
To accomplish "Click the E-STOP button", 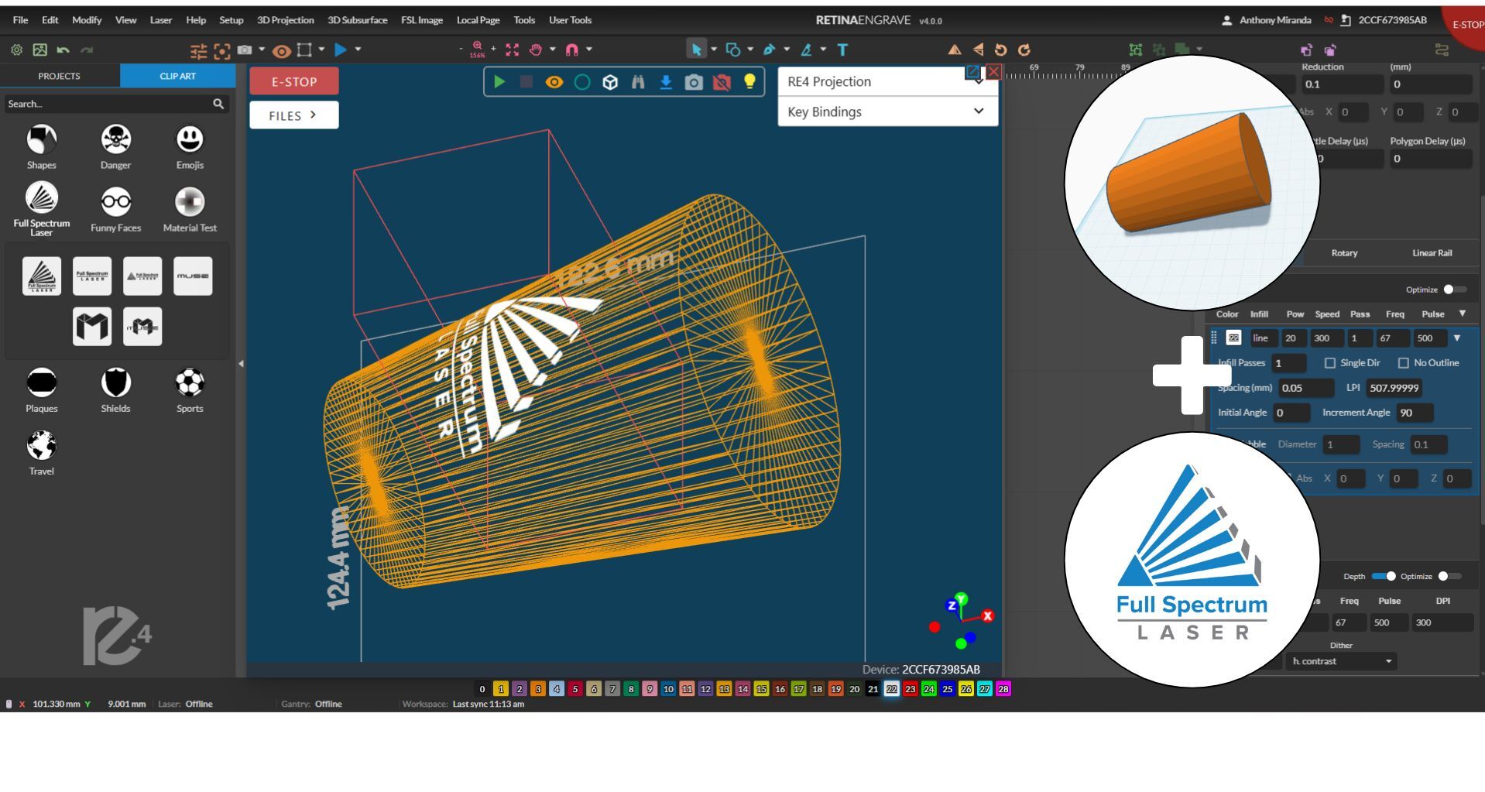I will pos(293,81).
